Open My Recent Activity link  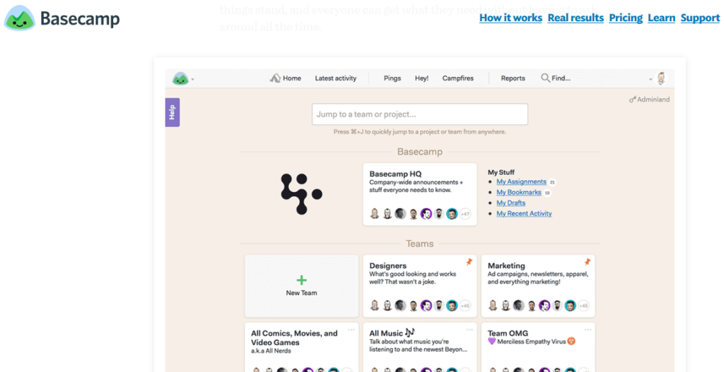point(524,213)
